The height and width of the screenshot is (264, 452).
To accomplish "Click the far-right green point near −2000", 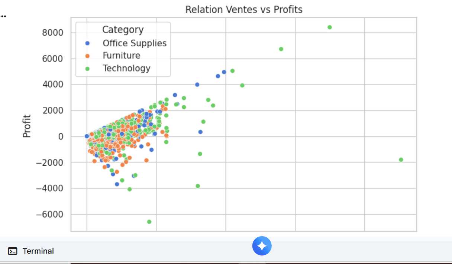I will 401,160.
